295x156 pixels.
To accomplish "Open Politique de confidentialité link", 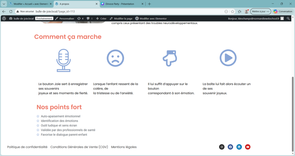I will pyautogui.click(x=27, y=147).
